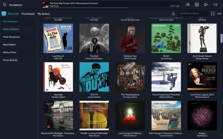
Task: Skip to the previous track
Action: tap(188, 5)
